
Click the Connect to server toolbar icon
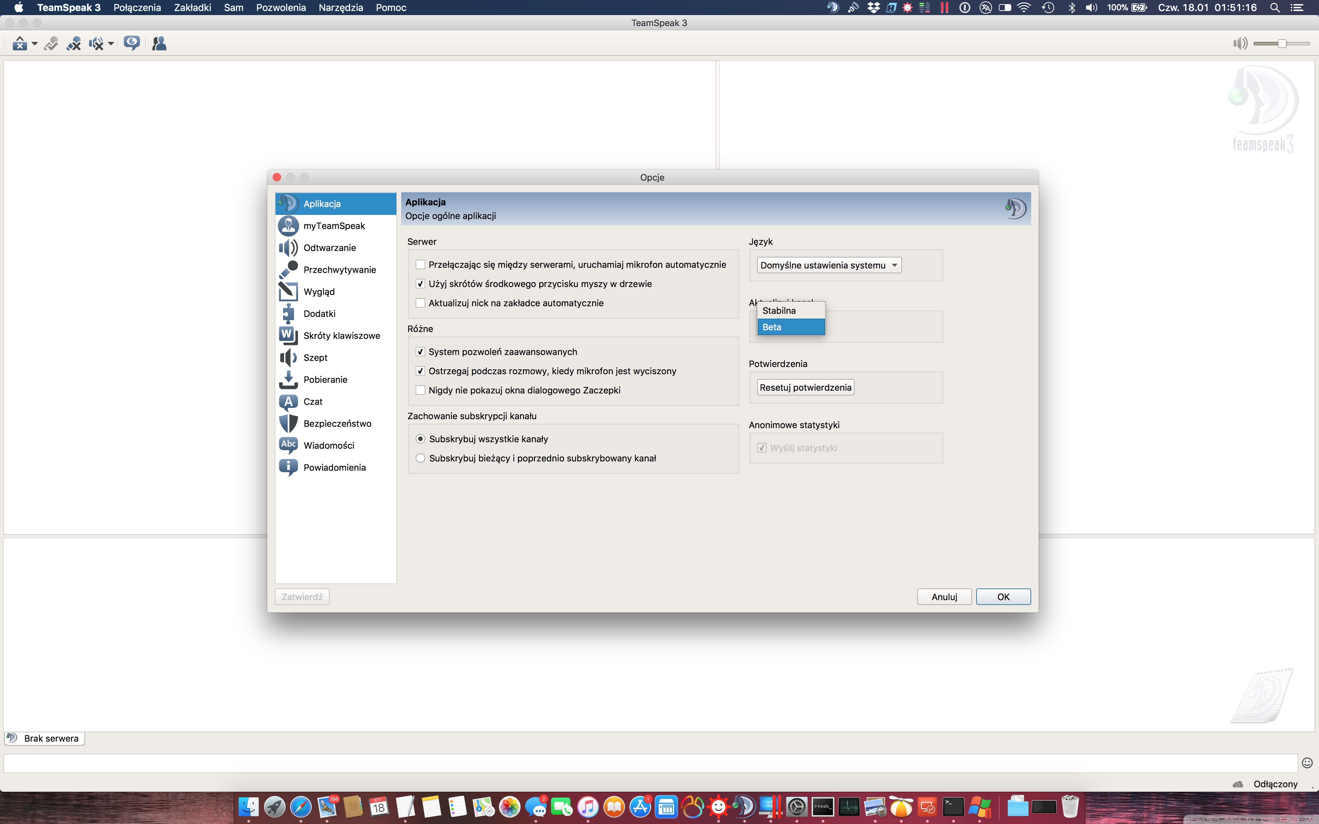click(x=20, y=43)
